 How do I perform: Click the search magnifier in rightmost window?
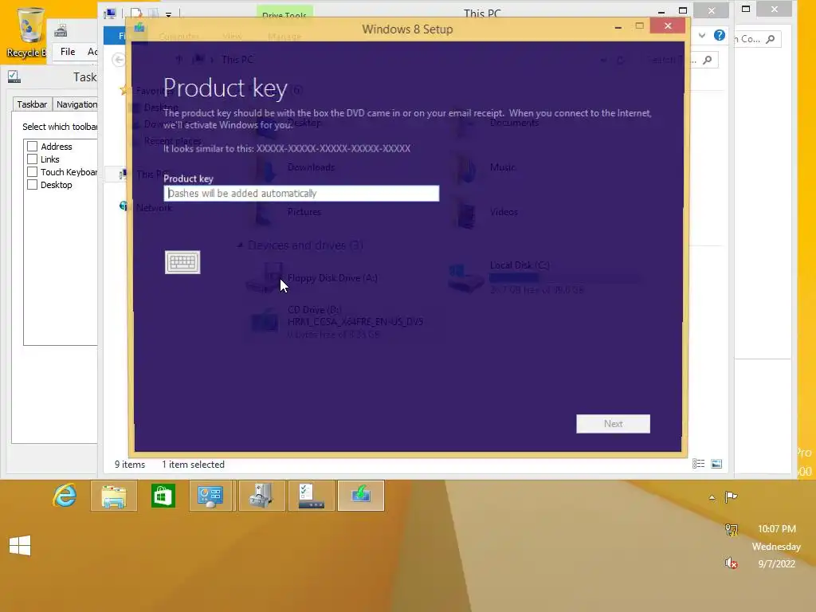pos(771,39)
